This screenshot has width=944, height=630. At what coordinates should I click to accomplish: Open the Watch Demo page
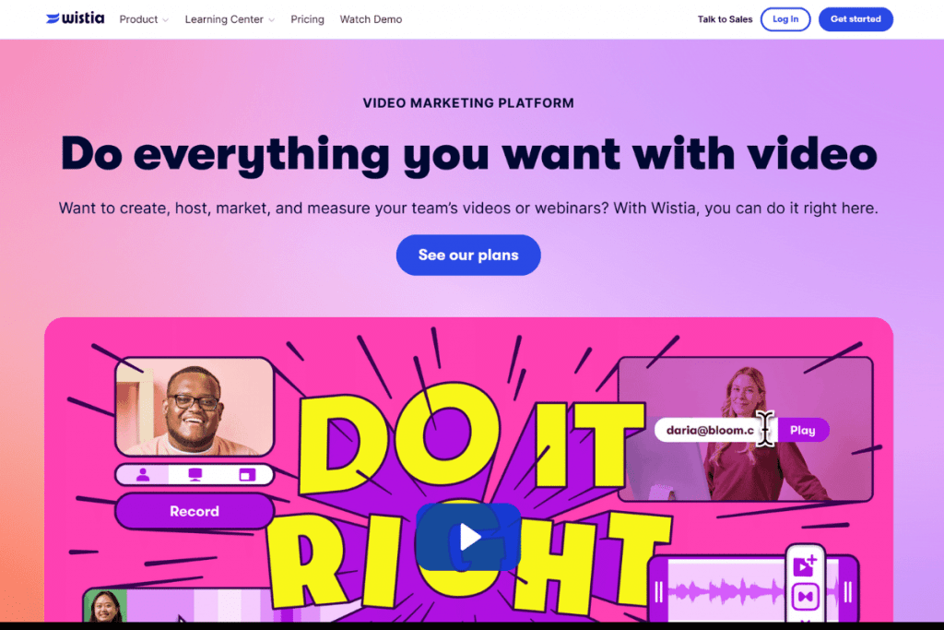click(371, 19)
